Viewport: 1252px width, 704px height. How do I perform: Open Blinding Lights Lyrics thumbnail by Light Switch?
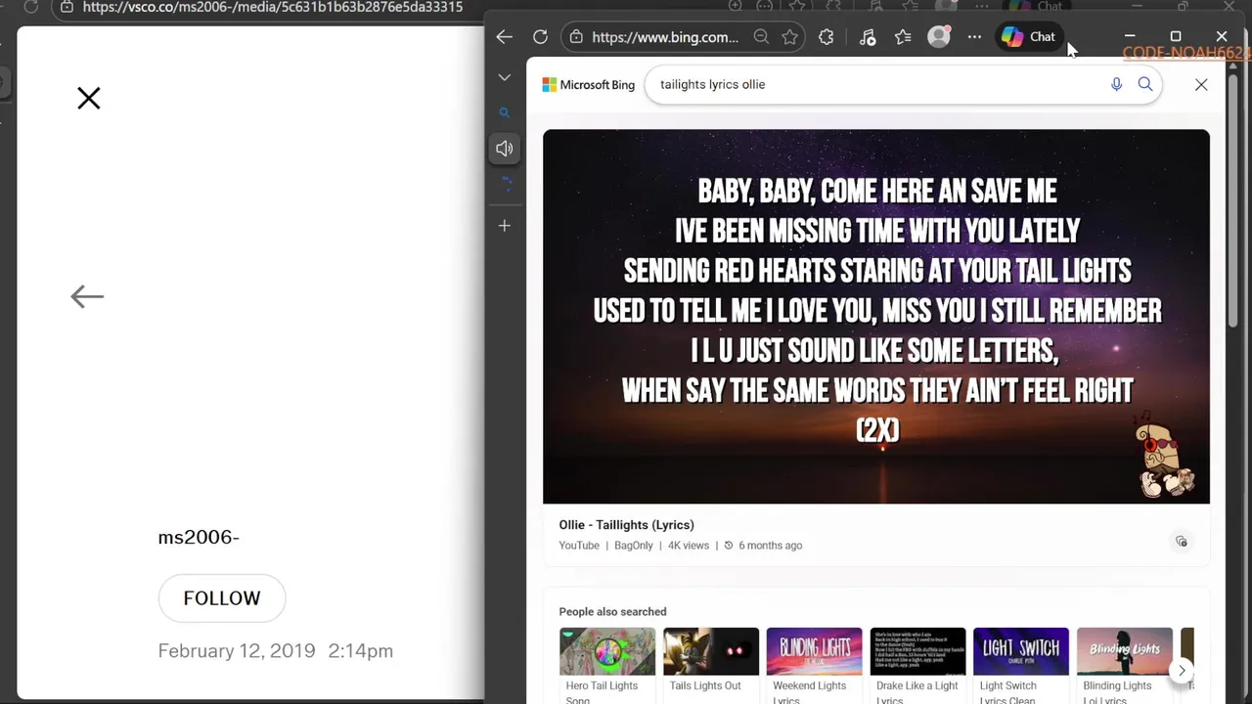click(x=1125, y=651)
